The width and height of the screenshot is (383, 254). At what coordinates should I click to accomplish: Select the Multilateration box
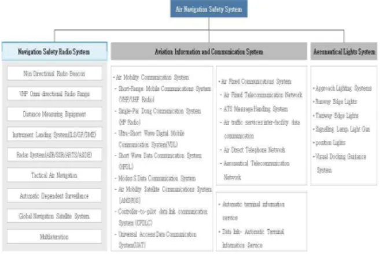tap(54, 237)
